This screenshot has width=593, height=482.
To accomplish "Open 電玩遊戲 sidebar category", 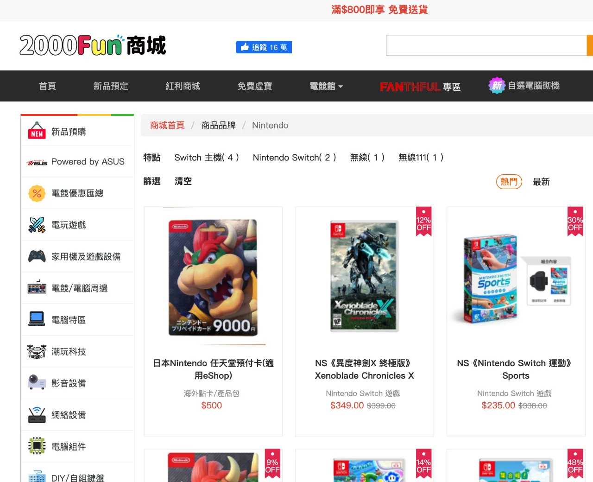I will click(x=69, y=225).
